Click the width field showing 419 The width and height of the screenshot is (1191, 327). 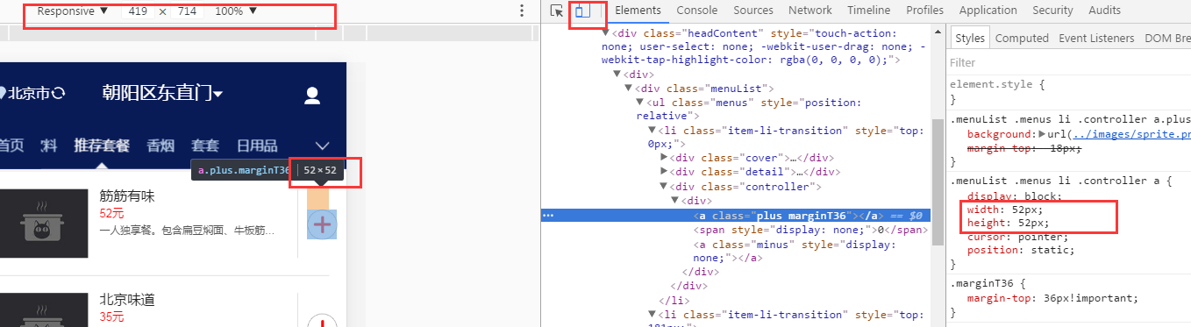click(138, 11)
